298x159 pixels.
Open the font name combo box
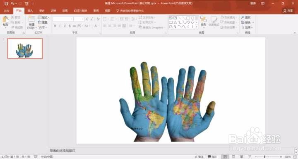coord(63,19)
